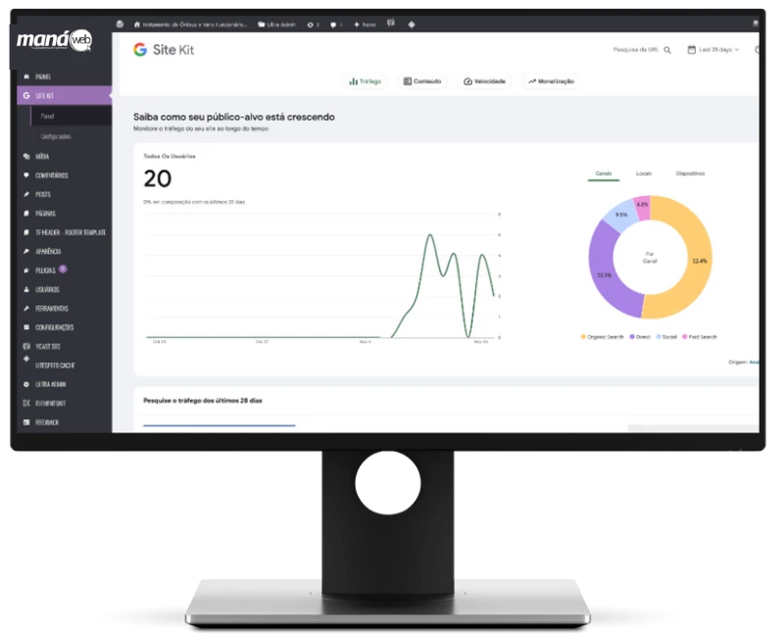Screen dimensions: 784x636
Task: Open the Monetização tab
Action: pyautogui.click(x=550, y=81)
